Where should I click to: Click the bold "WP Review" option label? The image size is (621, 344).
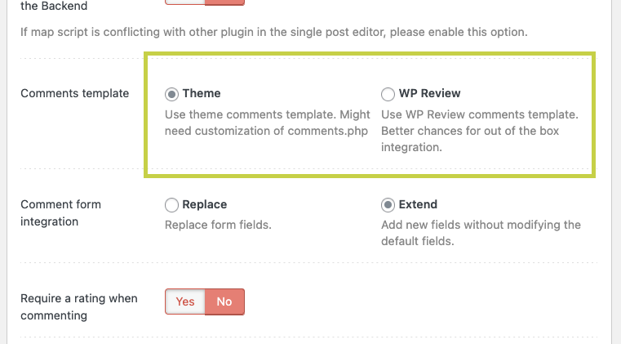point(430,93)
